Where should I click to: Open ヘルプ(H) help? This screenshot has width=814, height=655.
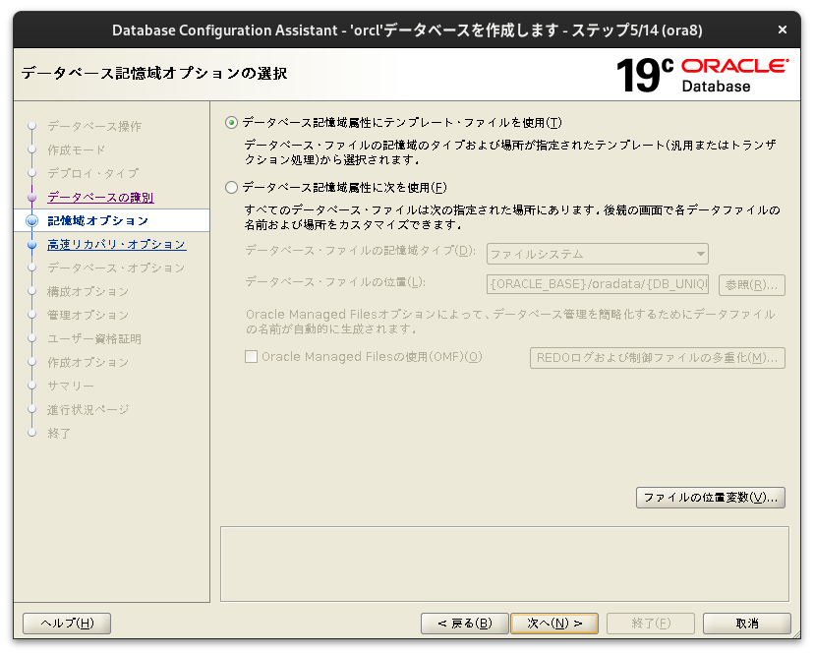pyautogui.click(x=66, y=623)
